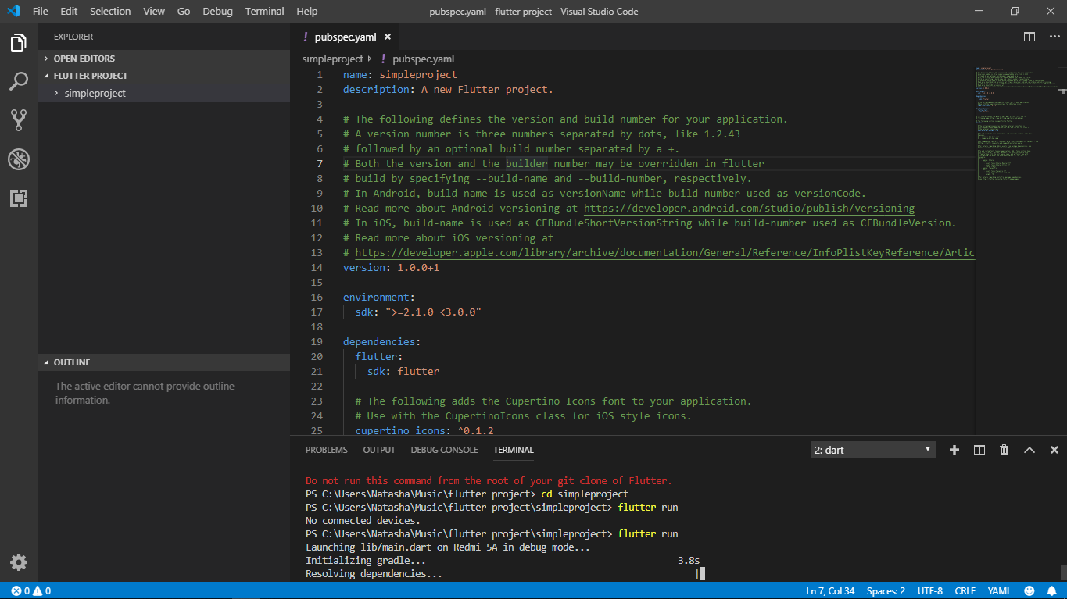
Task: Toggle the Explorer sidebar
Action: [x=19, y=44]
